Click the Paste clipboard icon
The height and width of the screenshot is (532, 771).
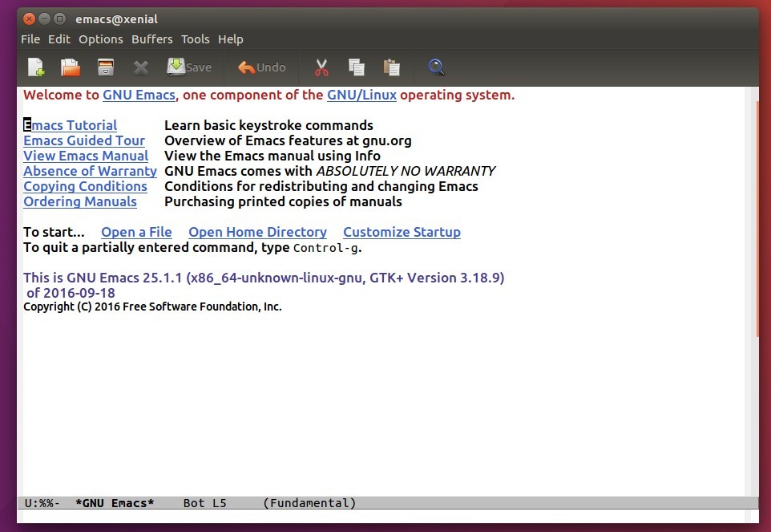coord(391,67)
